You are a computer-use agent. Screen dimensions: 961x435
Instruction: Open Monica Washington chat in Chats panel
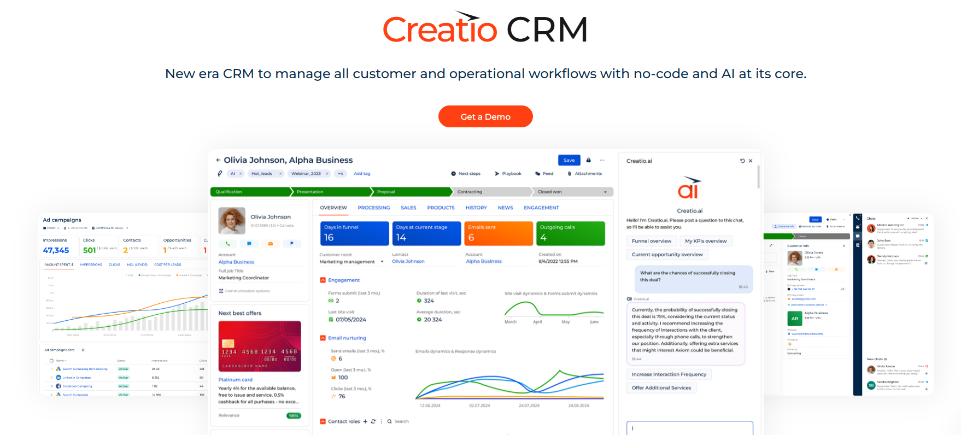898,228
